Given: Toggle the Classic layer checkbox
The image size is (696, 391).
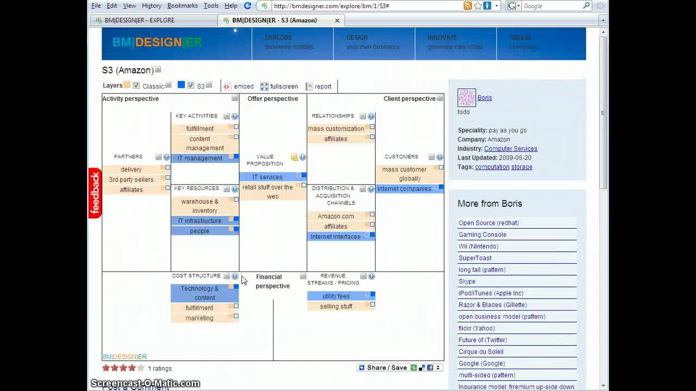Looking at the screenshot, I should (136, 86).
